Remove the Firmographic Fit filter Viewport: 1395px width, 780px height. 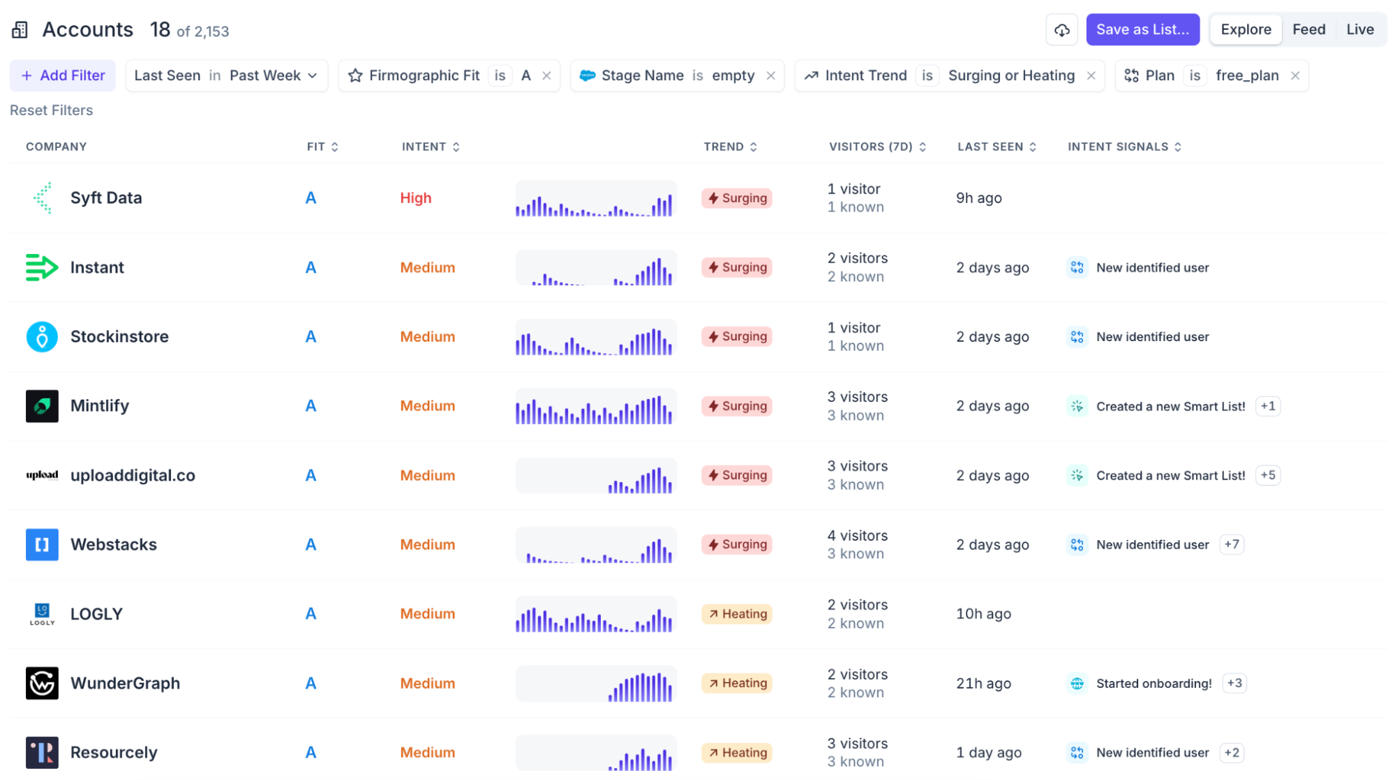point(547,75)
